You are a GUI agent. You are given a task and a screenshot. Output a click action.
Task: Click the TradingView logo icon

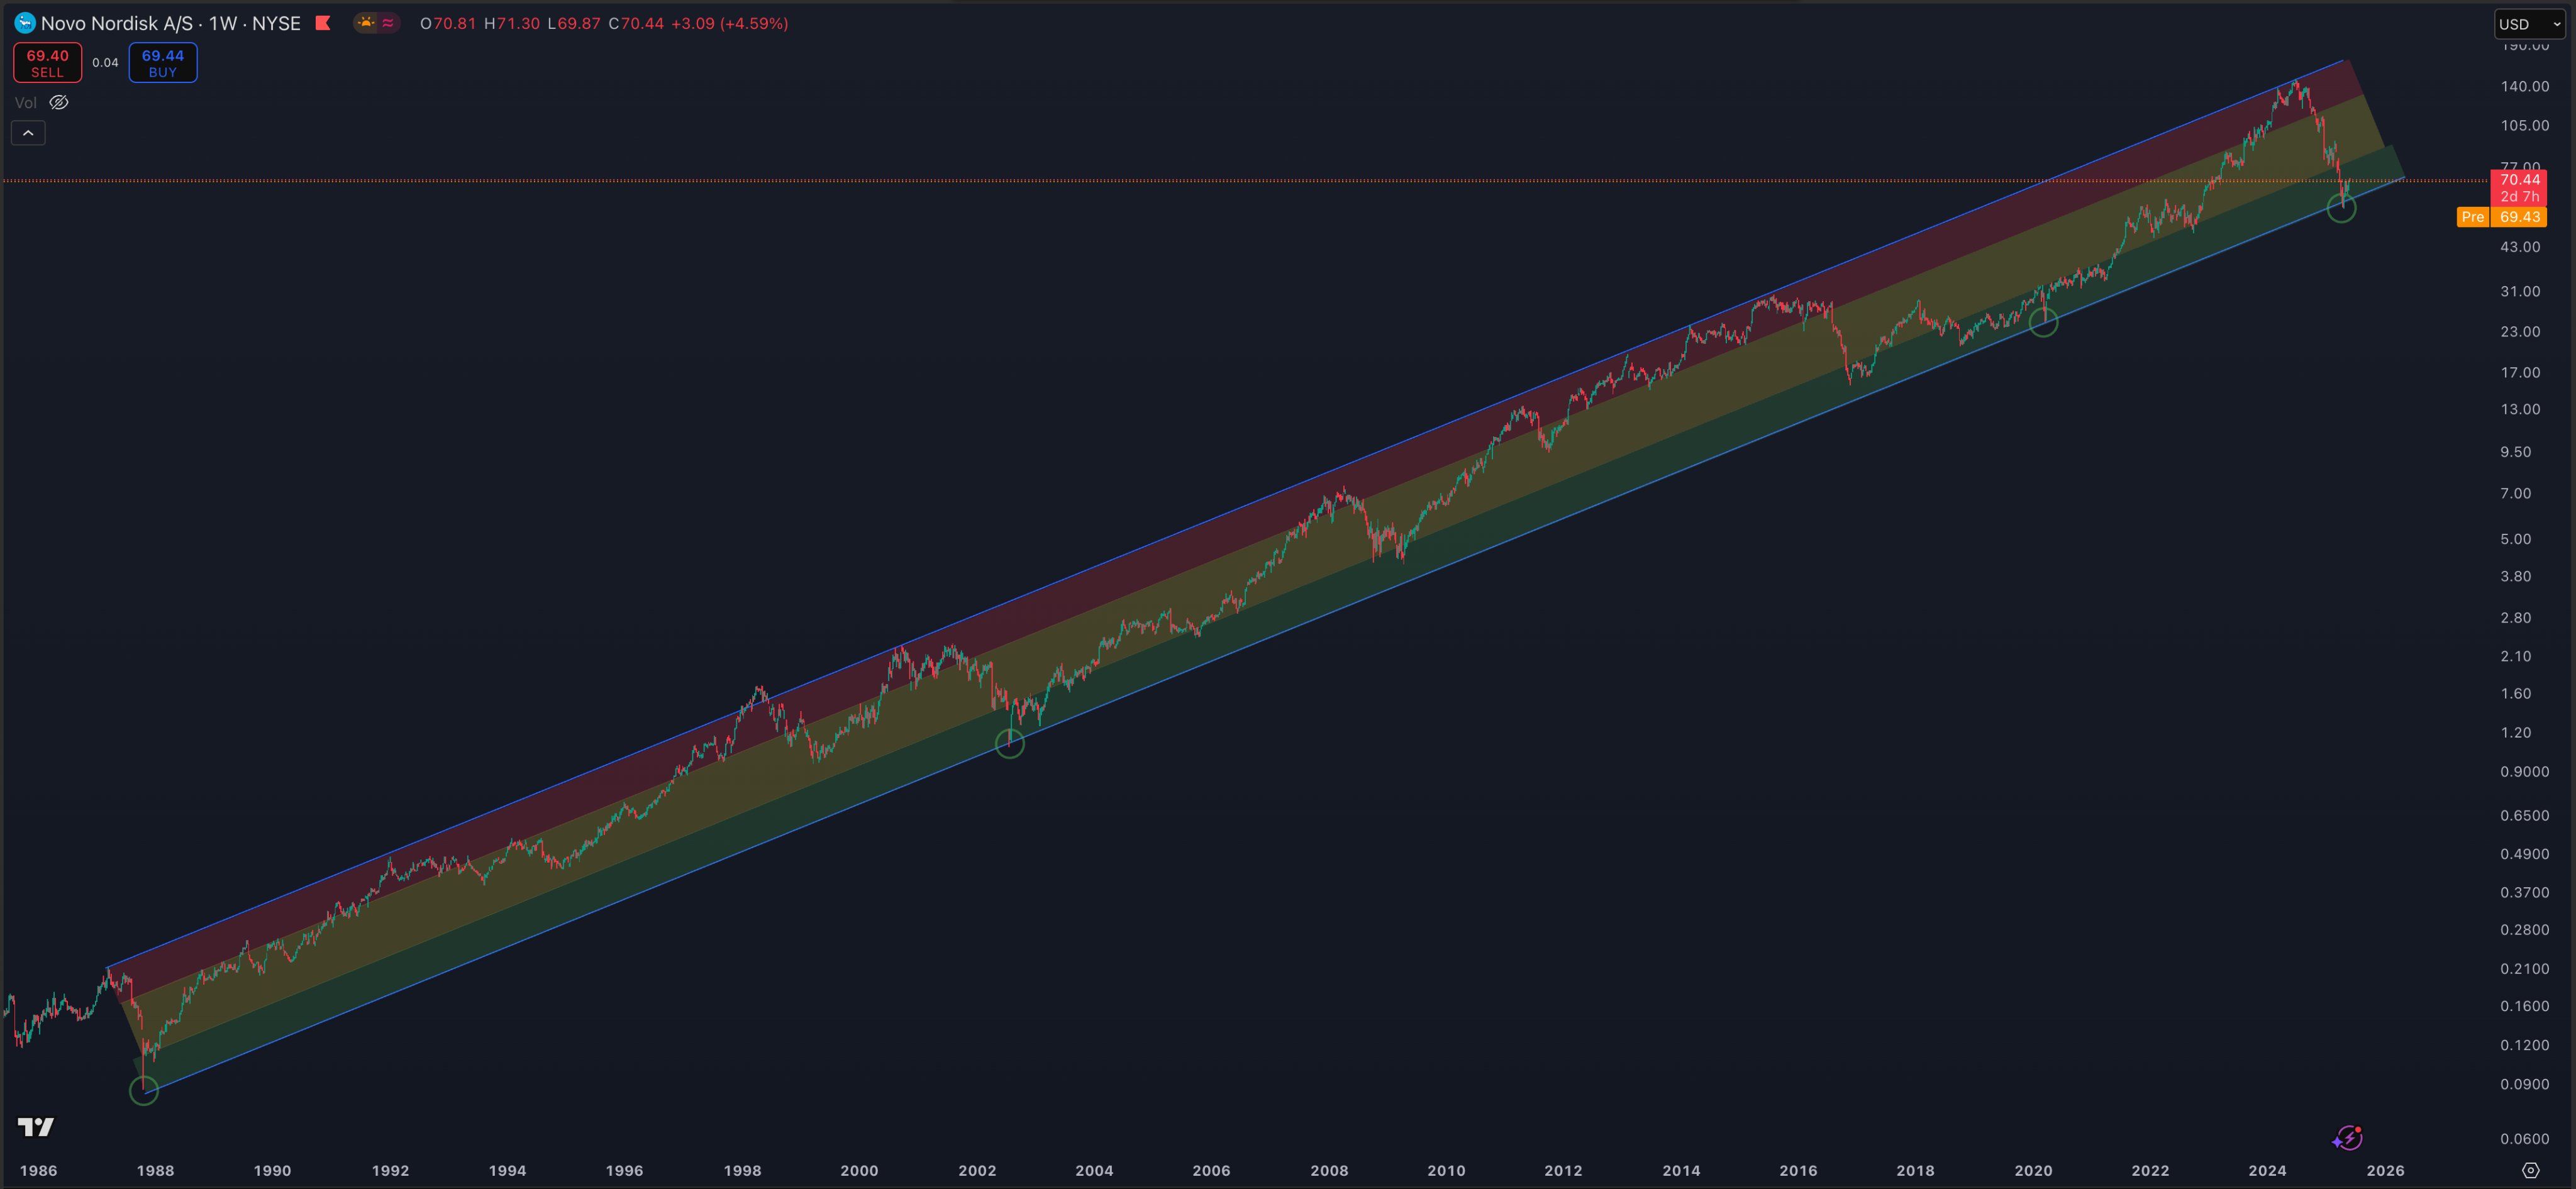pos(36,1127)
